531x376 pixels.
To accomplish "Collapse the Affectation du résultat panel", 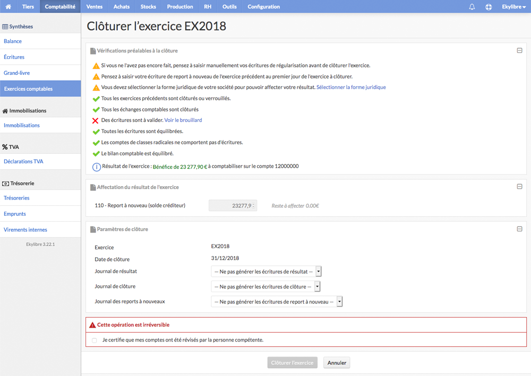I will pyautogui.click(x=519, y=187).
